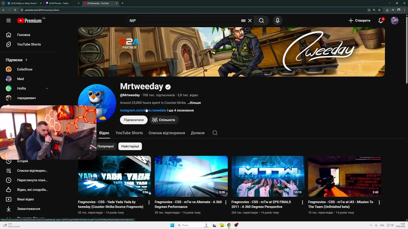Viewport: 408px width, 229px height.
Task: Clear the search field with the X icon
Action: [x=250, y=20]
